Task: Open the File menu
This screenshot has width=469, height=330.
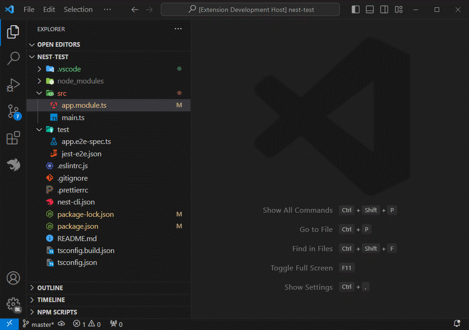Action: click(x=28, y=9)
